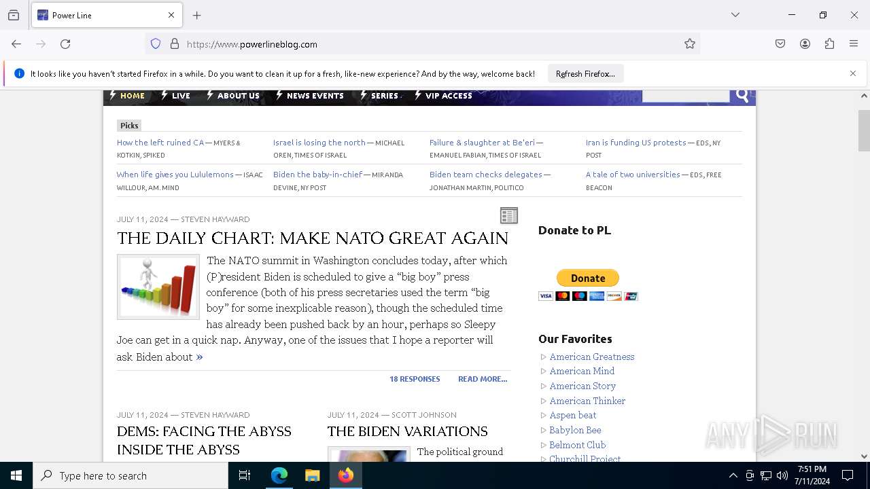Dismiss the Firefox notification bar

tap(853, 73)
